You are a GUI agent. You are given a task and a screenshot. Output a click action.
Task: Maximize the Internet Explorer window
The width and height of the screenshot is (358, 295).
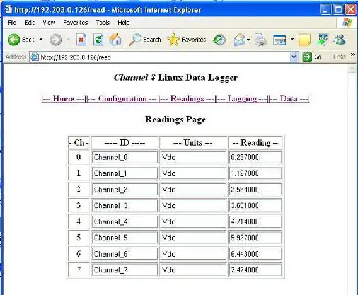pyautogui.click(x=338, y=9)
